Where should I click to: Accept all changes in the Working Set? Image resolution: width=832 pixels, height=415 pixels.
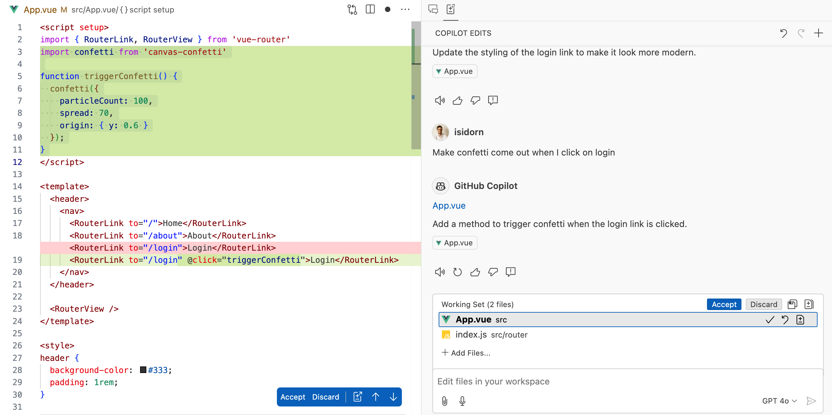pos(724,304)
